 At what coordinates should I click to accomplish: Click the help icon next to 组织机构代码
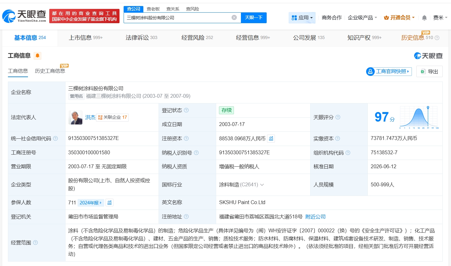pos(348,153)
